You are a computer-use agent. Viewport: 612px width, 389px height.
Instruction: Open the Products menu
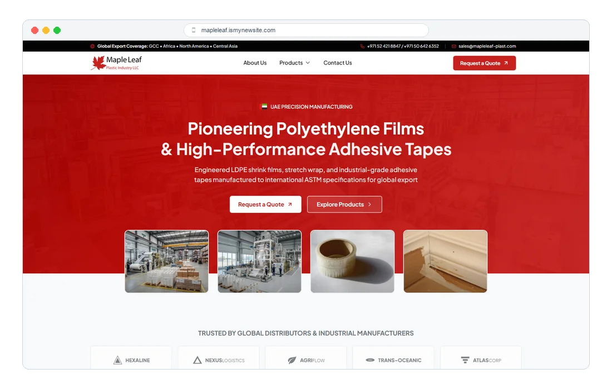[x=294, y=63]
